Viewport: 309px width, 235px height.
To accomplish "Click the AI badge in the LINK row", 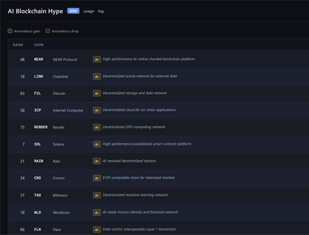I will coord(97,76).
